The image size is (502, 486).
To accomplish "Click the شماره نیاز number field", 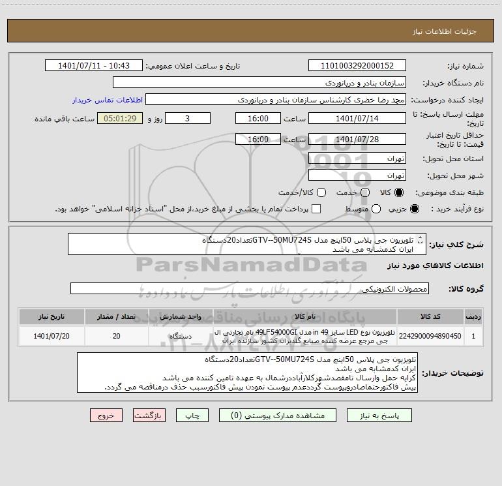I will [357, 65].
